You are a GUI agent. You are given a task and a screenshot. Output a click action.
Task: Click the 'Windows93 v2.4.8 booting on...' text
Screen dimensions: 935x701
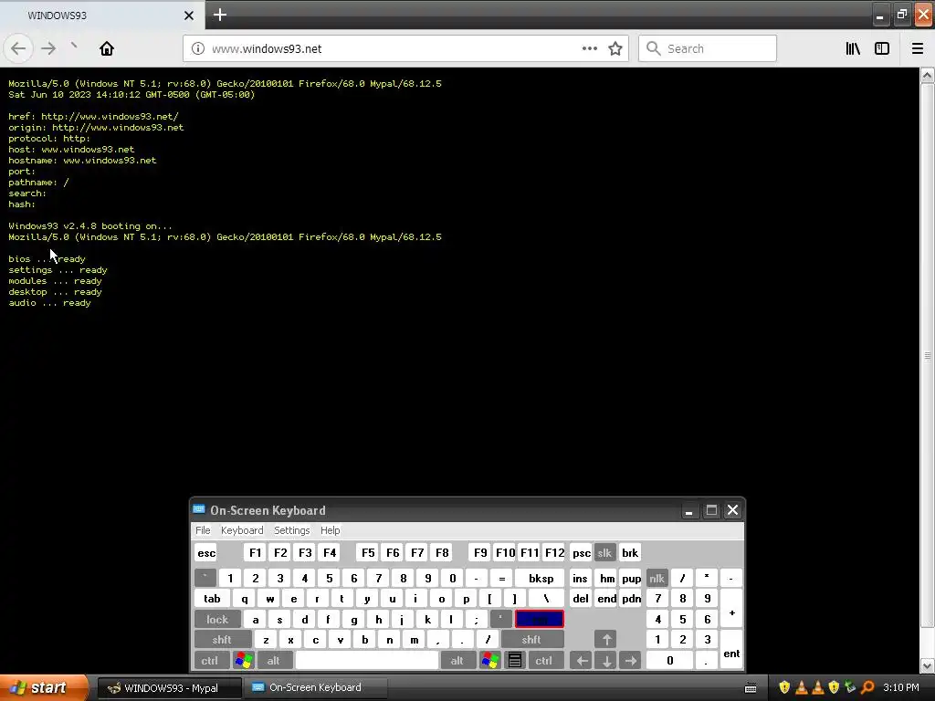[90, 226]
